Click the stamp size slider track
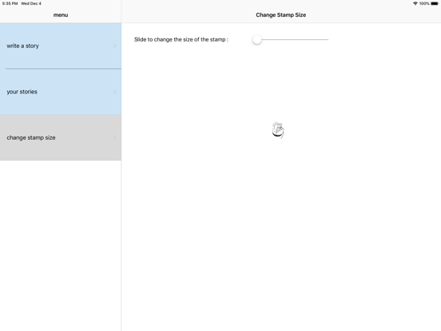This screenshot has width=441, height=331. coord(290,39)
